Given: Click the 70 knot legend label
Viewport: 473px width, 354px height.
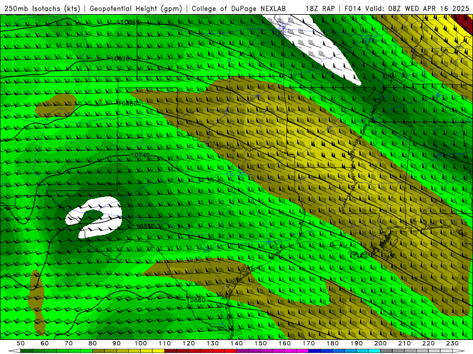Looking at the screenshot, I should click(69, 343).
